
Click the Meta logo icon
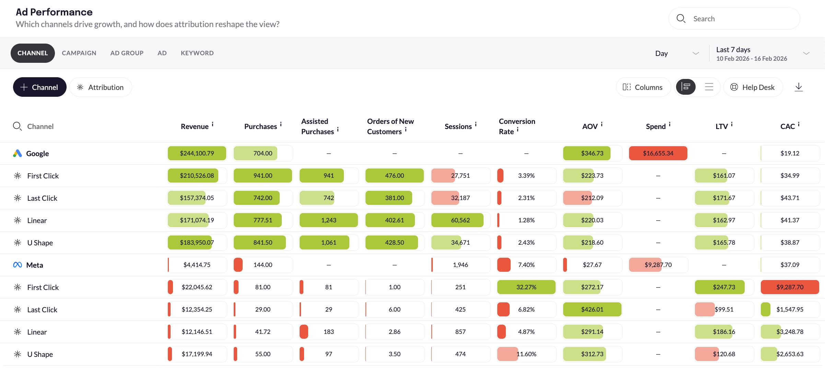coord(18,265)
